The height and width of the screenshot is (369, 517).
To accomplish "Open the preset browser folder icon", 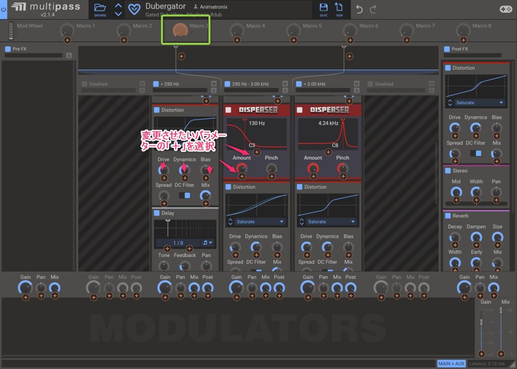I will [100, 8].
